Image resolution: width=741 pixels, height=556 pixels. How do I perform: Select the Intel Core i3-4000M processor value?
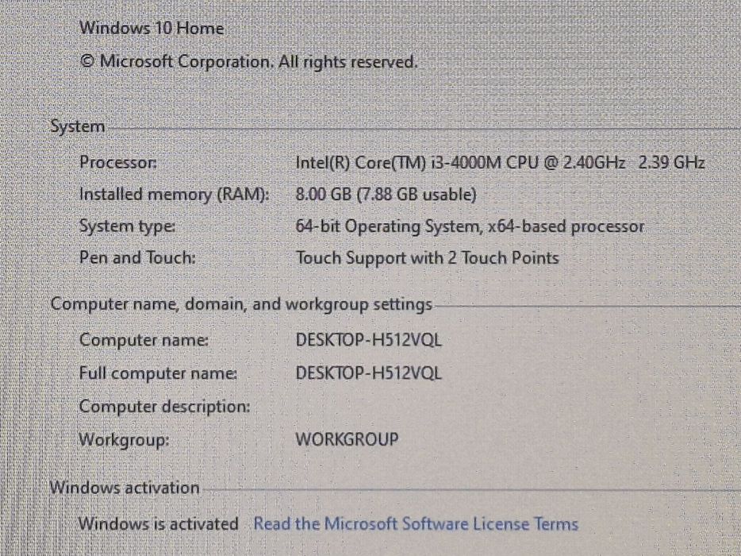point(500,163)
